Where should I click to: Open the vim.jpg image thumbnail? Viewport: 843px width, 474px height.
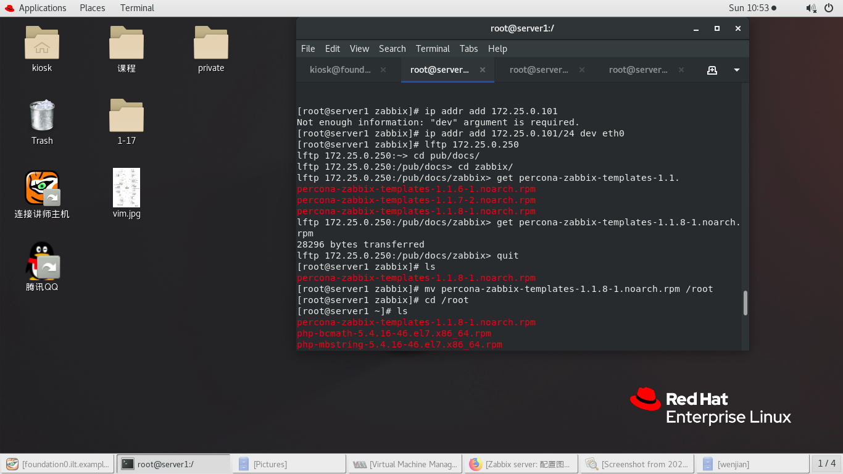point(126,188)
